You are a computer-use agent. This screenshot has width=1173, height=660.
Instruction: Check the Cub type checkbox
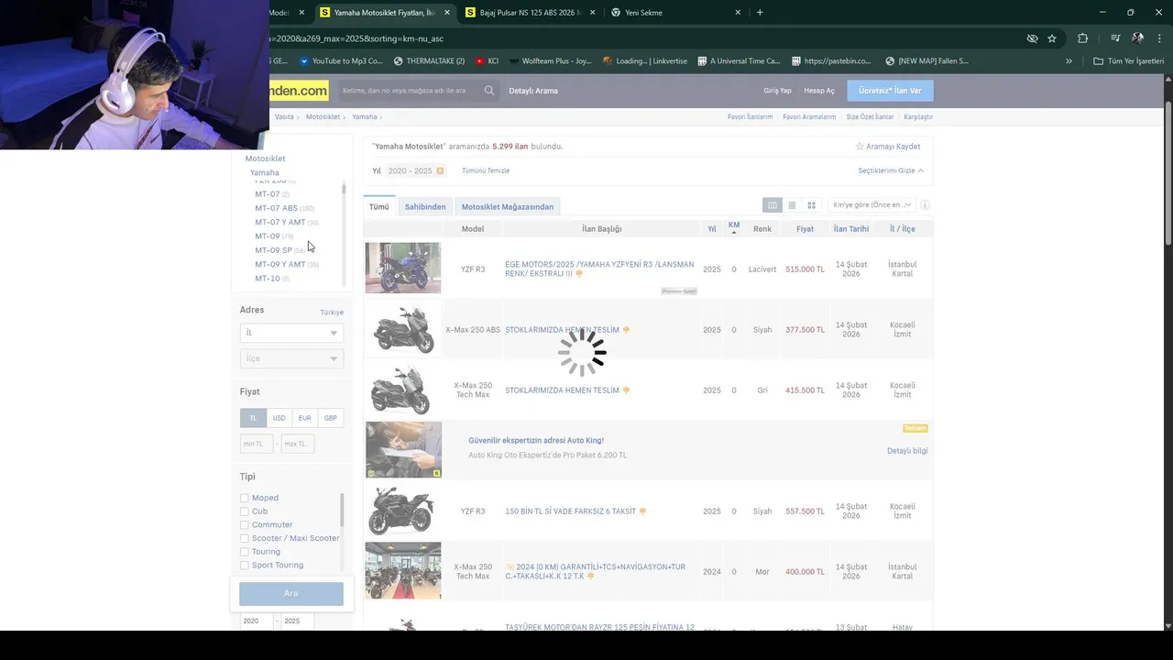pyautogui.click(x=245, y=511)
